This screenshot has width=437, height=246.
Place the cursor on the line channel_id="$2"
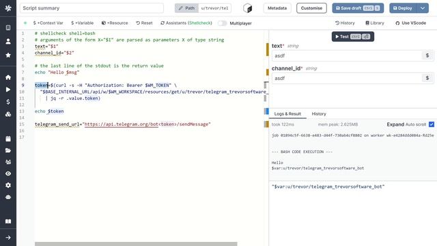[x=55, y=53]
